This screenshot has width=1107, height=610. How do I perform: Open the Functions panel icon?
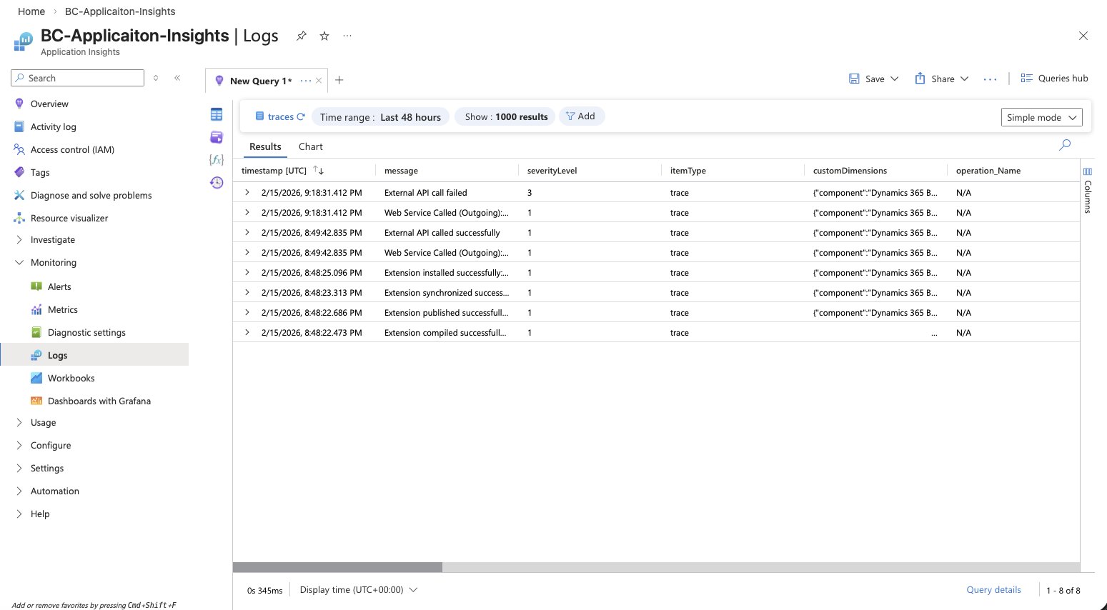[217, 160]
